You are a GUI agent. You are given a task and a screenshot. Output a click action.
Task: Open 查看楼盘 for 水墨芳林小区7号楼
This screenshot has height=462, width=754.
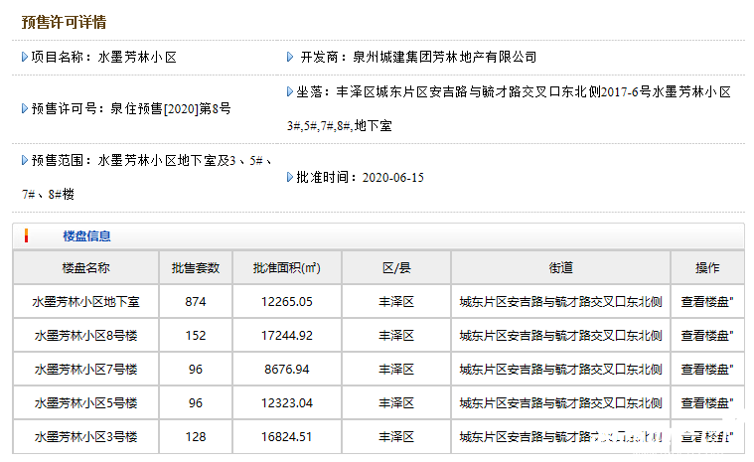click(707, 370)
